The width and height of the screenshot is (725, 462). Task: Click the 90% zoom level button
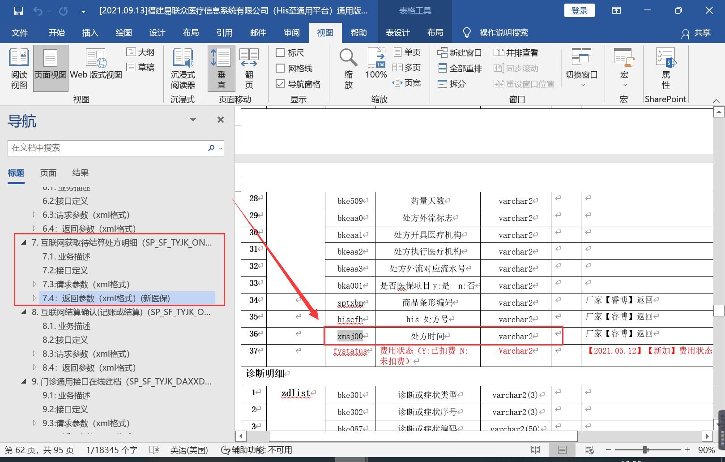click(x=706, y=450)
